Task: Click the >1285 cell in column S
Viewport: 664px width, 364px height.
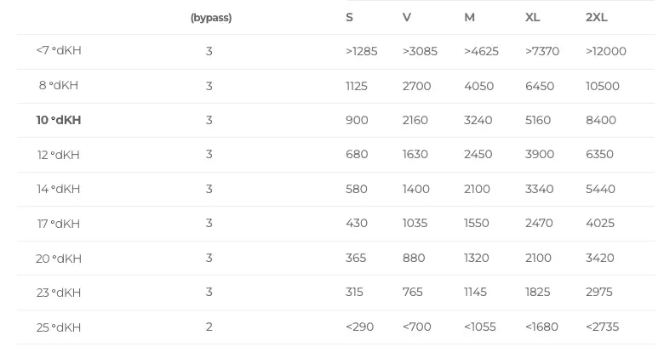Action: point(361,51)
